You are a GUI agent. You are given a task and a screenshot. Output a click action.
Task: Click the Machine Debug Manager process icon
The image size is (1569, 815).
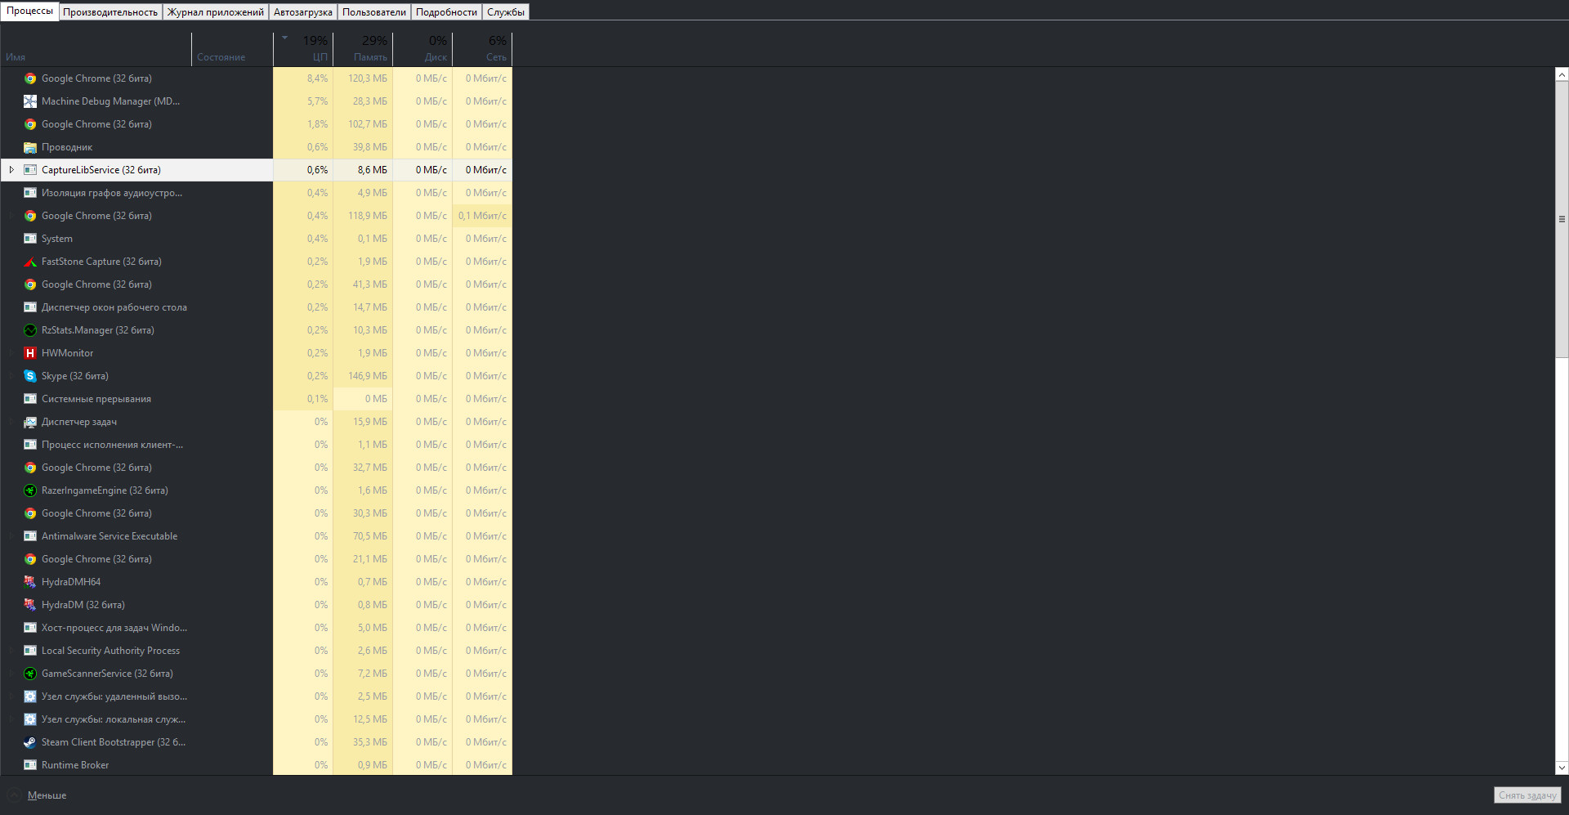tap(30, 101)
